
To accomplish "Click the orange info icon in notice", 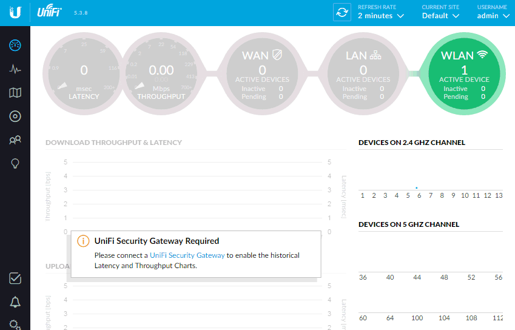I will click(83, 241).
